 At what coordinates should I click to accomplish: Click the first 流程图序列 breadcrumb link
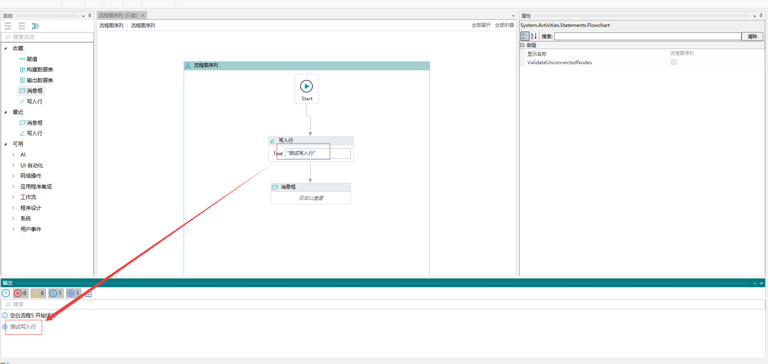click(111, 25)
